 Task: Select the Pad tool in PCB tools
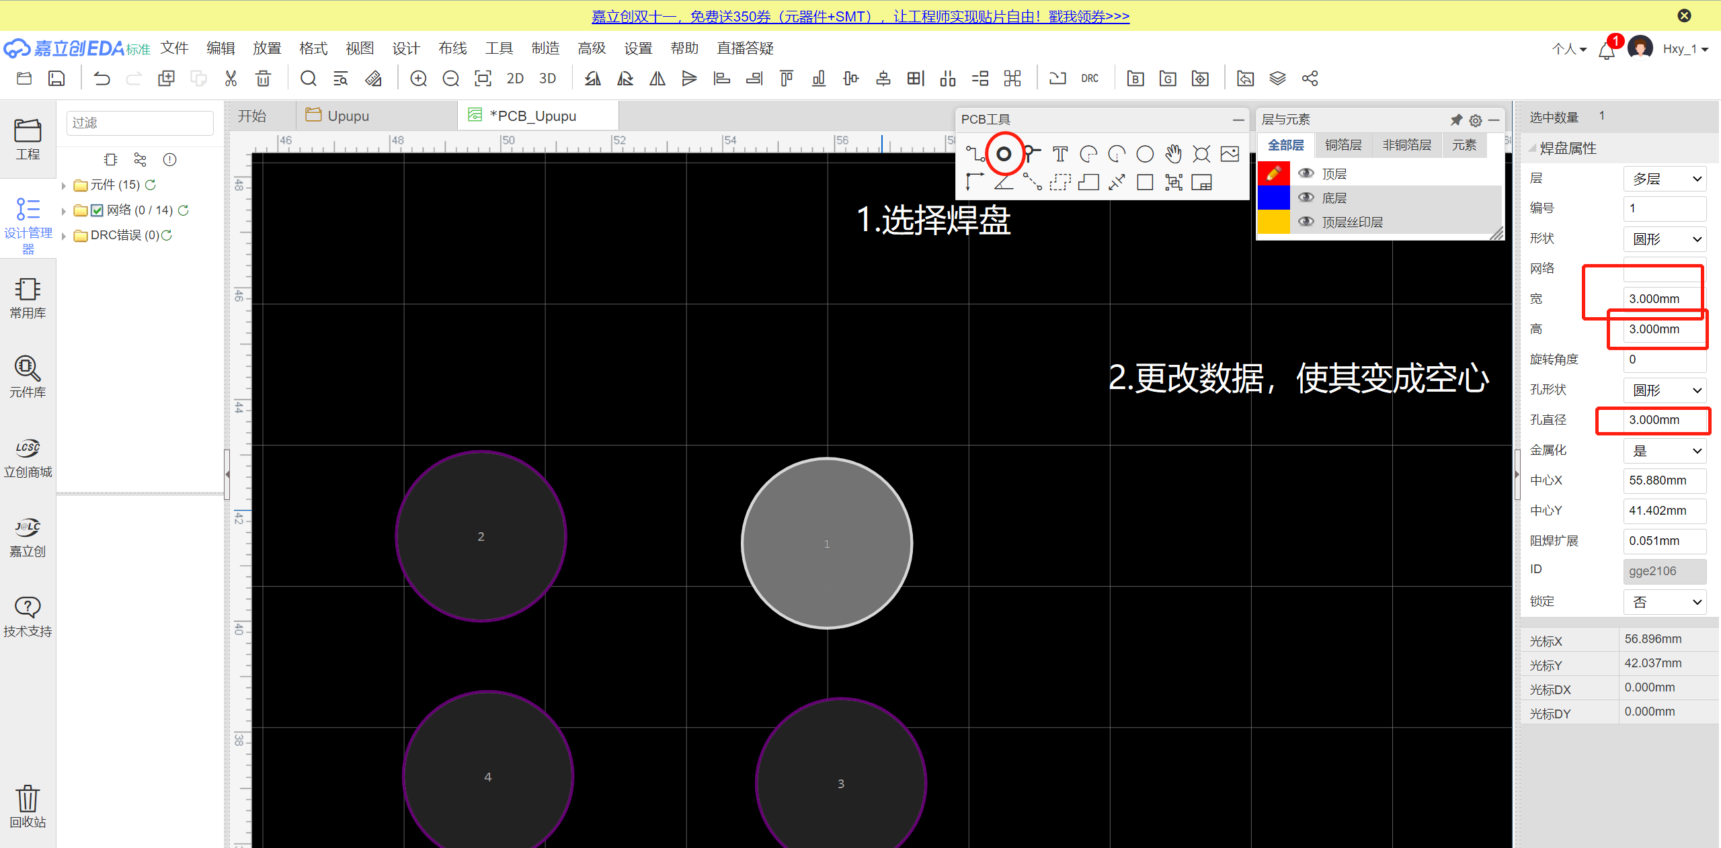(x=1003, y=154)
